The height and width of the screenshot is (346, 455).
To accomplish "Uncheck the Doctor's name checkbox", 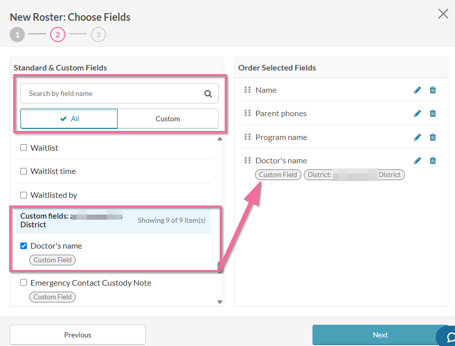I will coord(23,246).
